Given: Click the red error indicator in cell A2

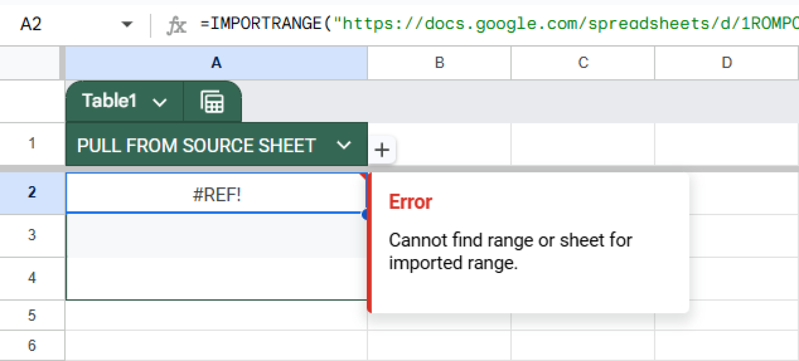Looking at the screenshot, I should (364, 176).
